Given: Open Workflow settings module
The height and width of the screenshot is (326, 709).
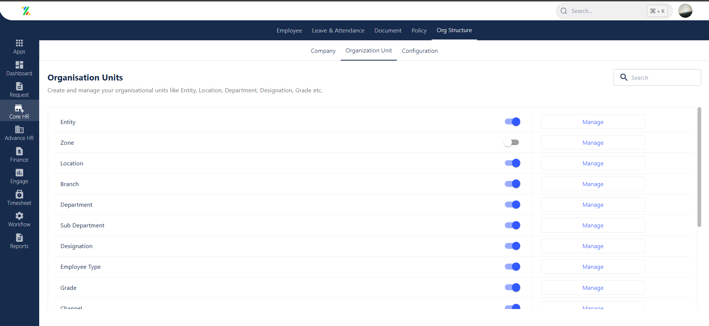Looking at the screenshot, I should 19,219.
